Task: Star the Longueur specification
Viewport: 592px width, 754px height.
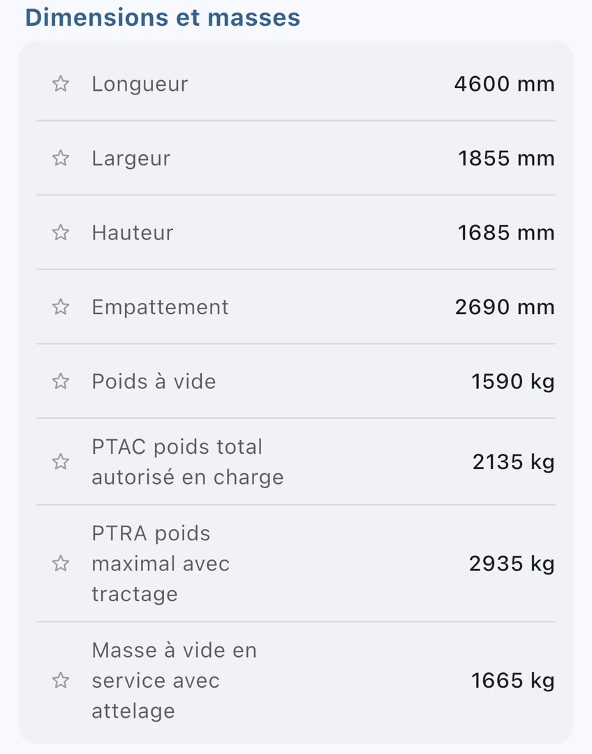Action: (x=61, y=84)
